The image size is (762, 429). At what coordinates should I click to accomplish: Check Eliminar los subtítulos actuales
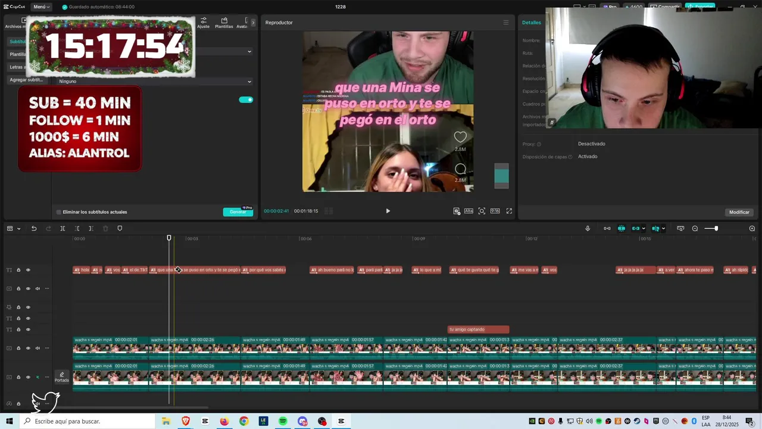58,212
